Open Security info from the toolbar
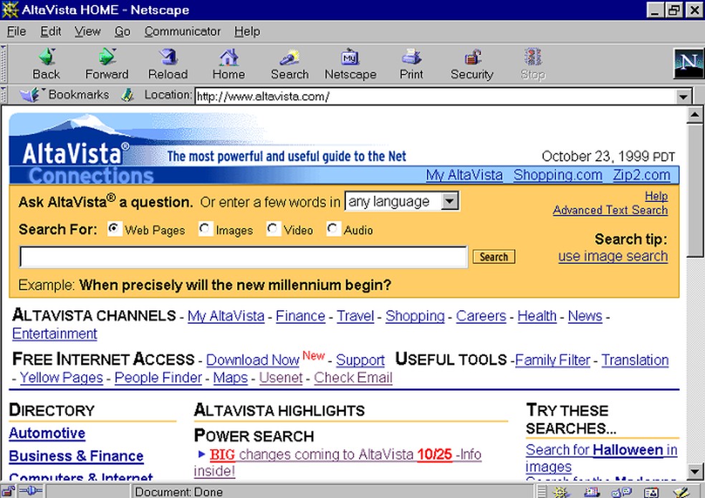Screen dimensions: 705x498 471,63
